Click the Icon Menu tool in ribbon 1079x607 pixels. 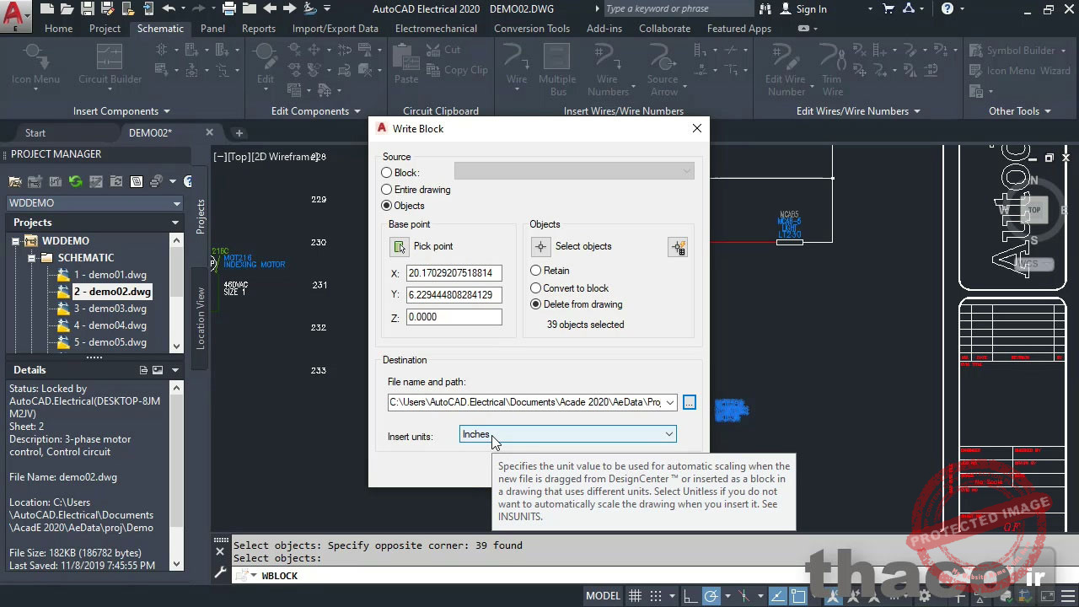(x=35, y=63)
